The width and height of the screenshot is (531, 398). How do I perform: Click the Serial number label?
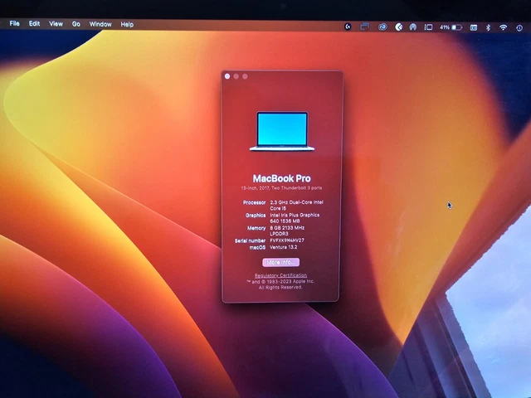tap(250, 240)
